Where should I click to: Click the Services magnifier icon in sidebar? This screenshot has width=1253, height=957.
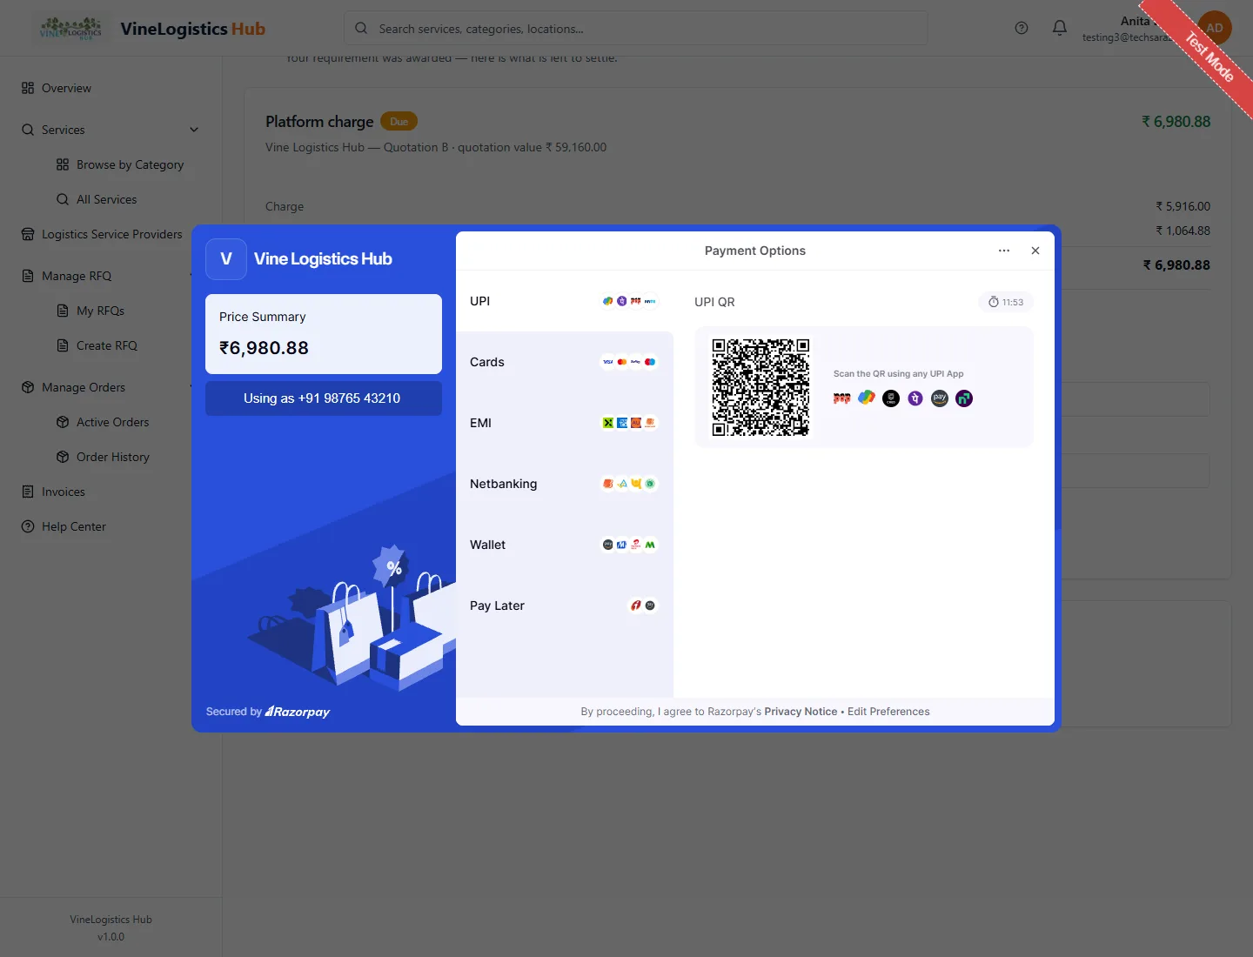click(x=28, y=130)
